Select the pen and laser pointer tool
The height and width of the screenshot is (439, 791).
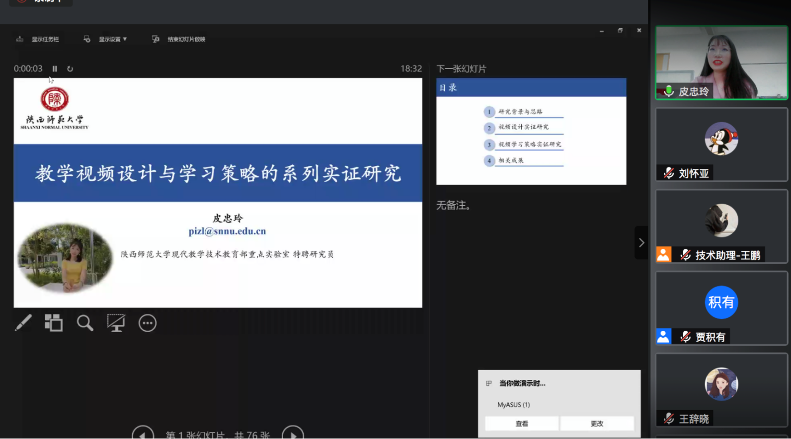pos(23,323)
